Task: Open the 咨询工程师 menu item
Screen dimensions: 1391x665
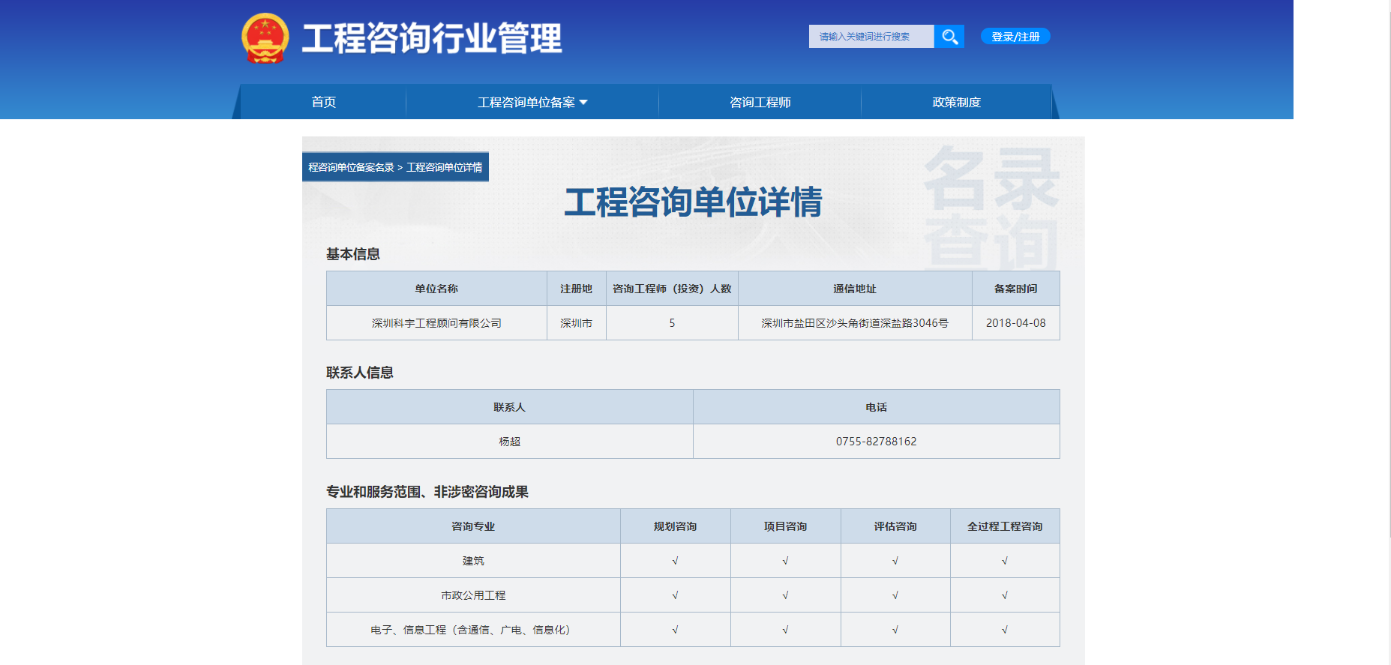Action: 760,102
